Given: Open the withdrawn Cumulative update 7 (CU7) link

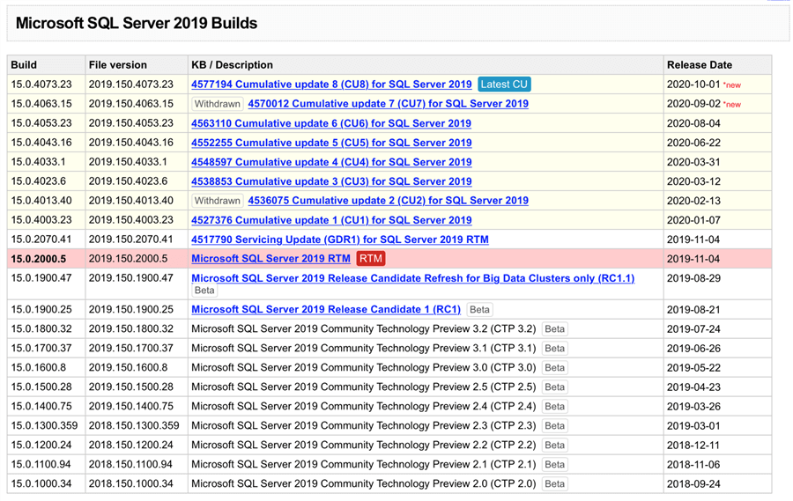Looking at the screenshot, I should coord(388,104).
